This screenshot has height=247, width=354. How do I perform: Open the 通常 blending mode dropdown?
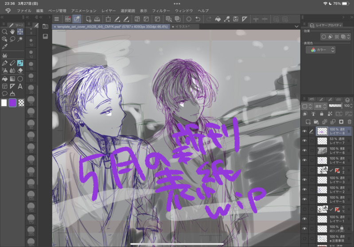click(320, 106)
